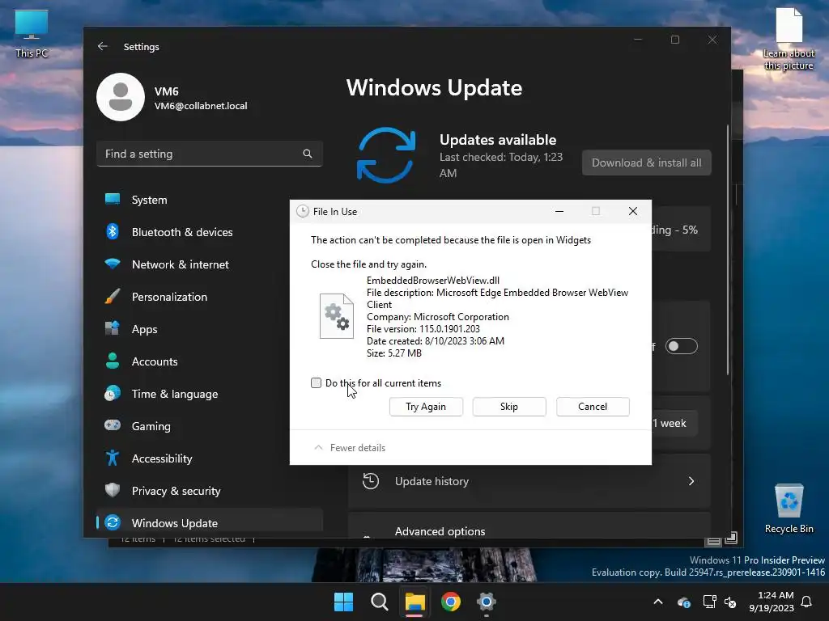The height and width of the screenshot is (621, 829).
Task: Open Accessibility settings icon
Action: pos(112,458)
